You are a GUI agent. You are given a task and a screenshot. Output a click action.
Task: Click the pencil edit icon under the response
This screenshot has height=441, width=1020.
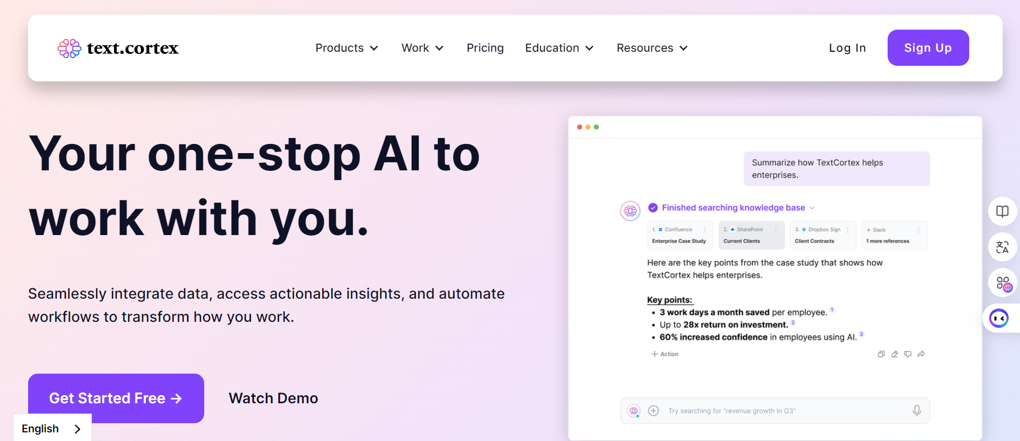point(895,354)
